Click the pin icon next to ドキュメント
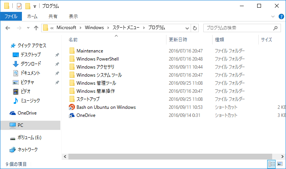This screenshot has height=169, width=286. (57, 73)
